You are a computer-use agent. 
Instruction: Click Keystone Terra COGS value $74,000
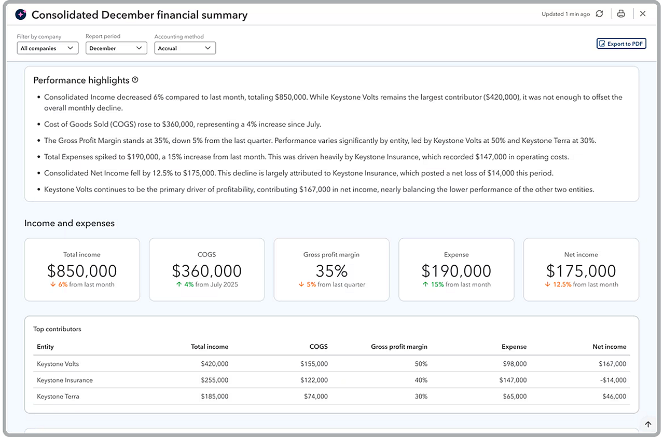point(316,397)
